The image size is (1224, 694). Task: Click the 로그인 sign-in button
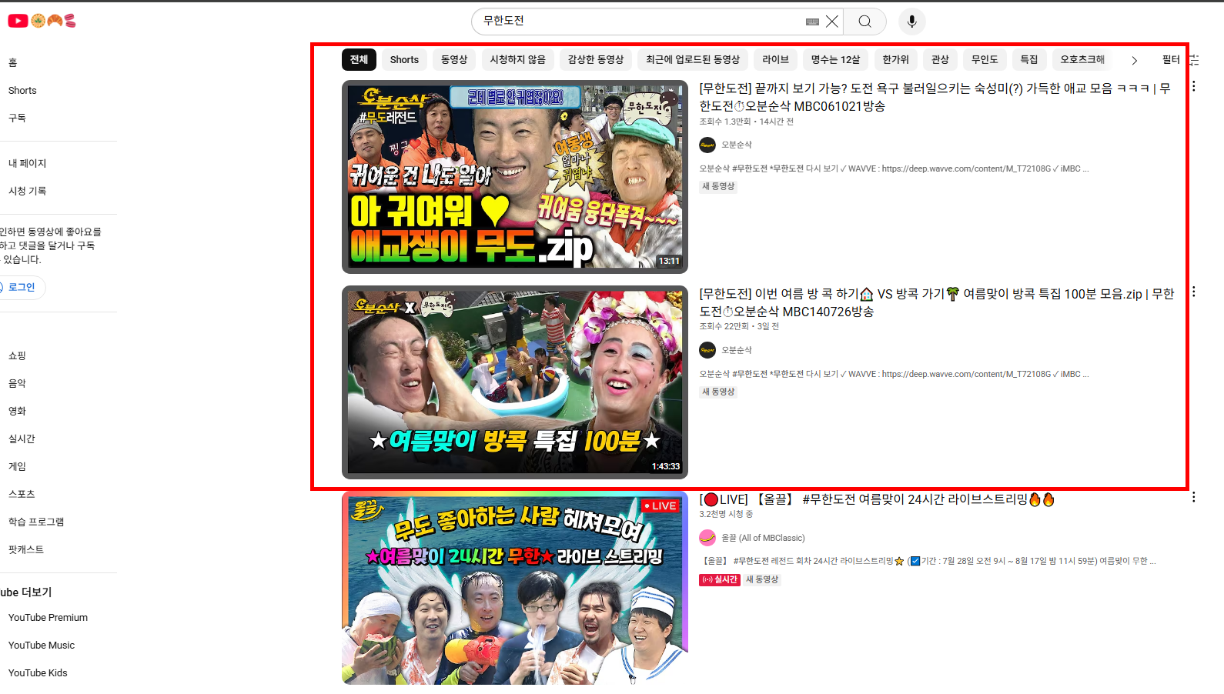[x=22, y=288]
